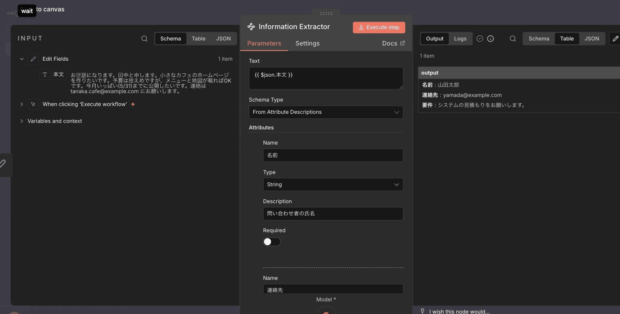Click the pencil icon at left edge
This screenshot has width=620, height=314.
(x=3, y=164)
